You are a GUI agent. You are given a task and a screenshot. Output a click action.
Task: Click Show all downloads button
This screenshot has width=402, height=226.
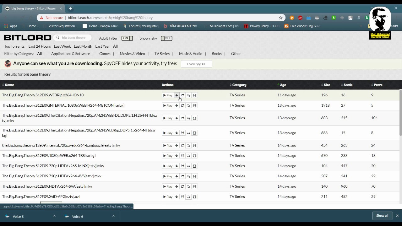click(x=382, y=216)
